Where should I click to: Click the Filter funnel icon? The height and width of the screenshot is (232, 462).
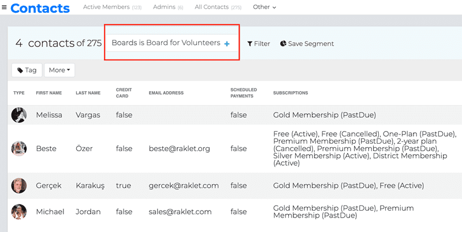pyautogui.click(x=250, y=44)
